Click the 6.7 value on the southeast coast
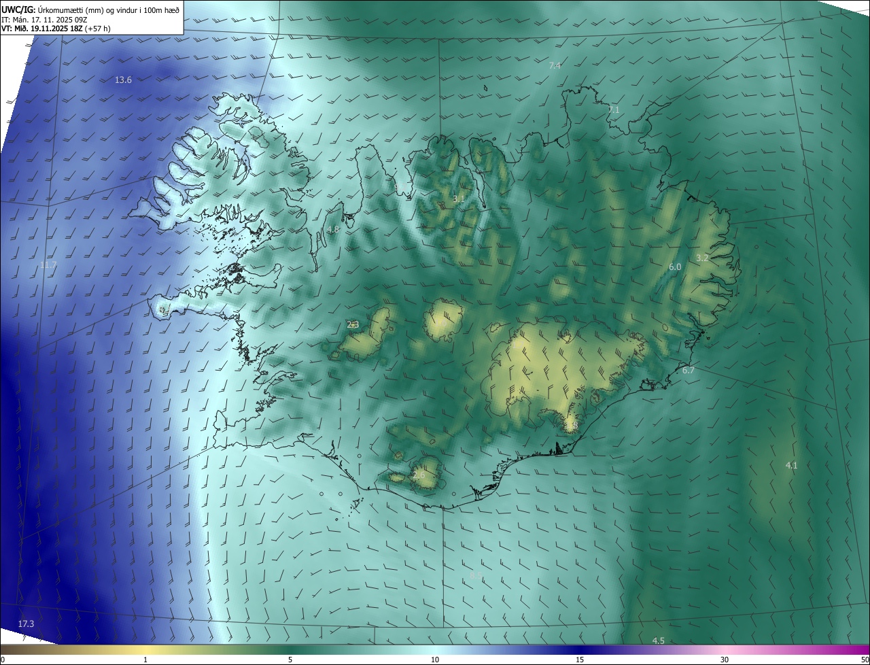Image resolution: width=870 pixels, height=665 pixels. coord(689,371)
